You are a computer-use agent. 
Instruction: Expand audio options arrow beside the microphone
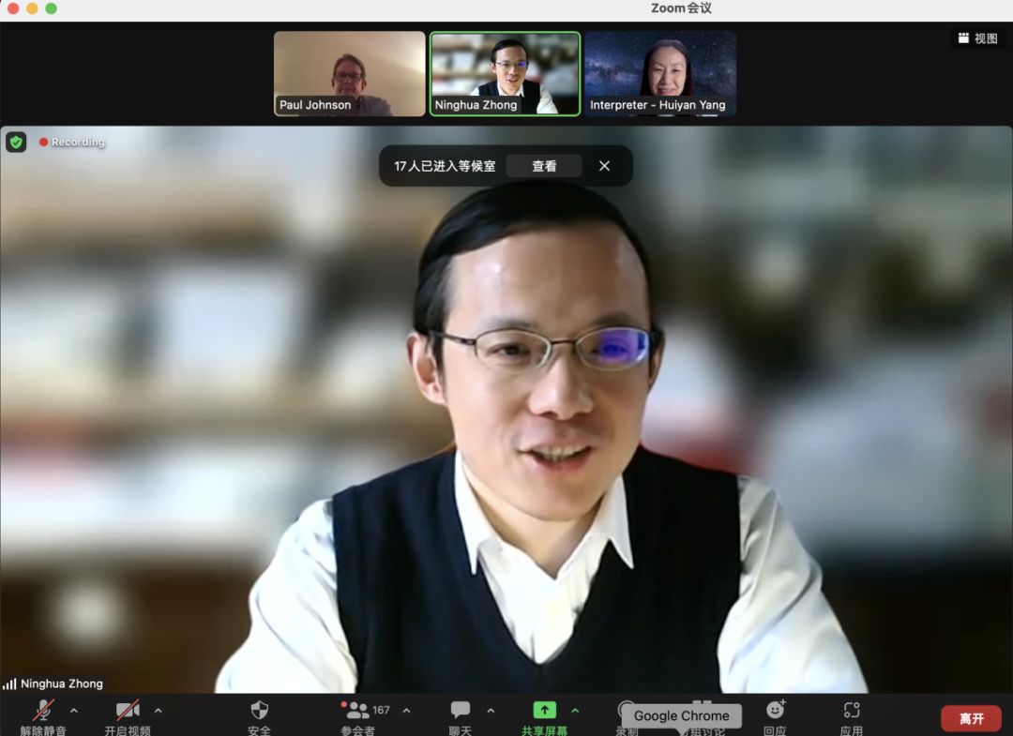(x=74, y=711)
